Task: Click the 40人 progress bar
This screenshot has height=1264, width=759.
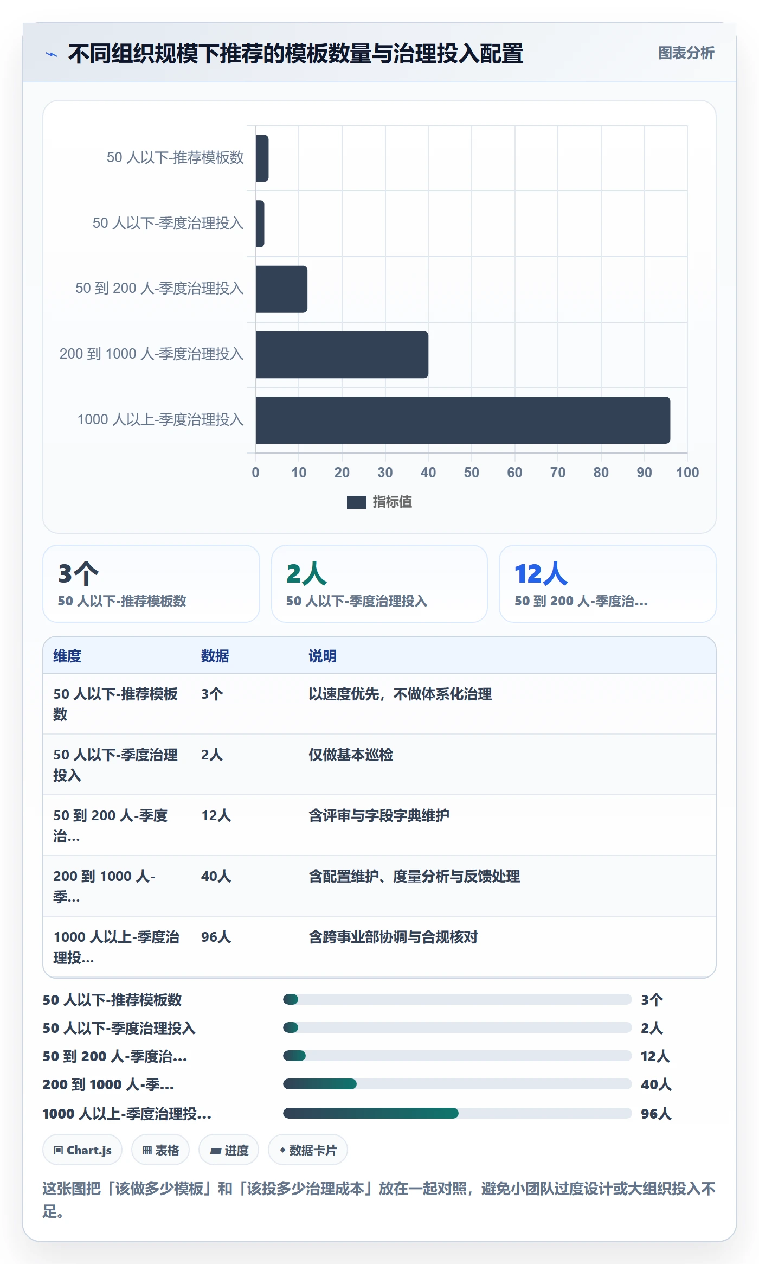Action: coord(457,1084)
